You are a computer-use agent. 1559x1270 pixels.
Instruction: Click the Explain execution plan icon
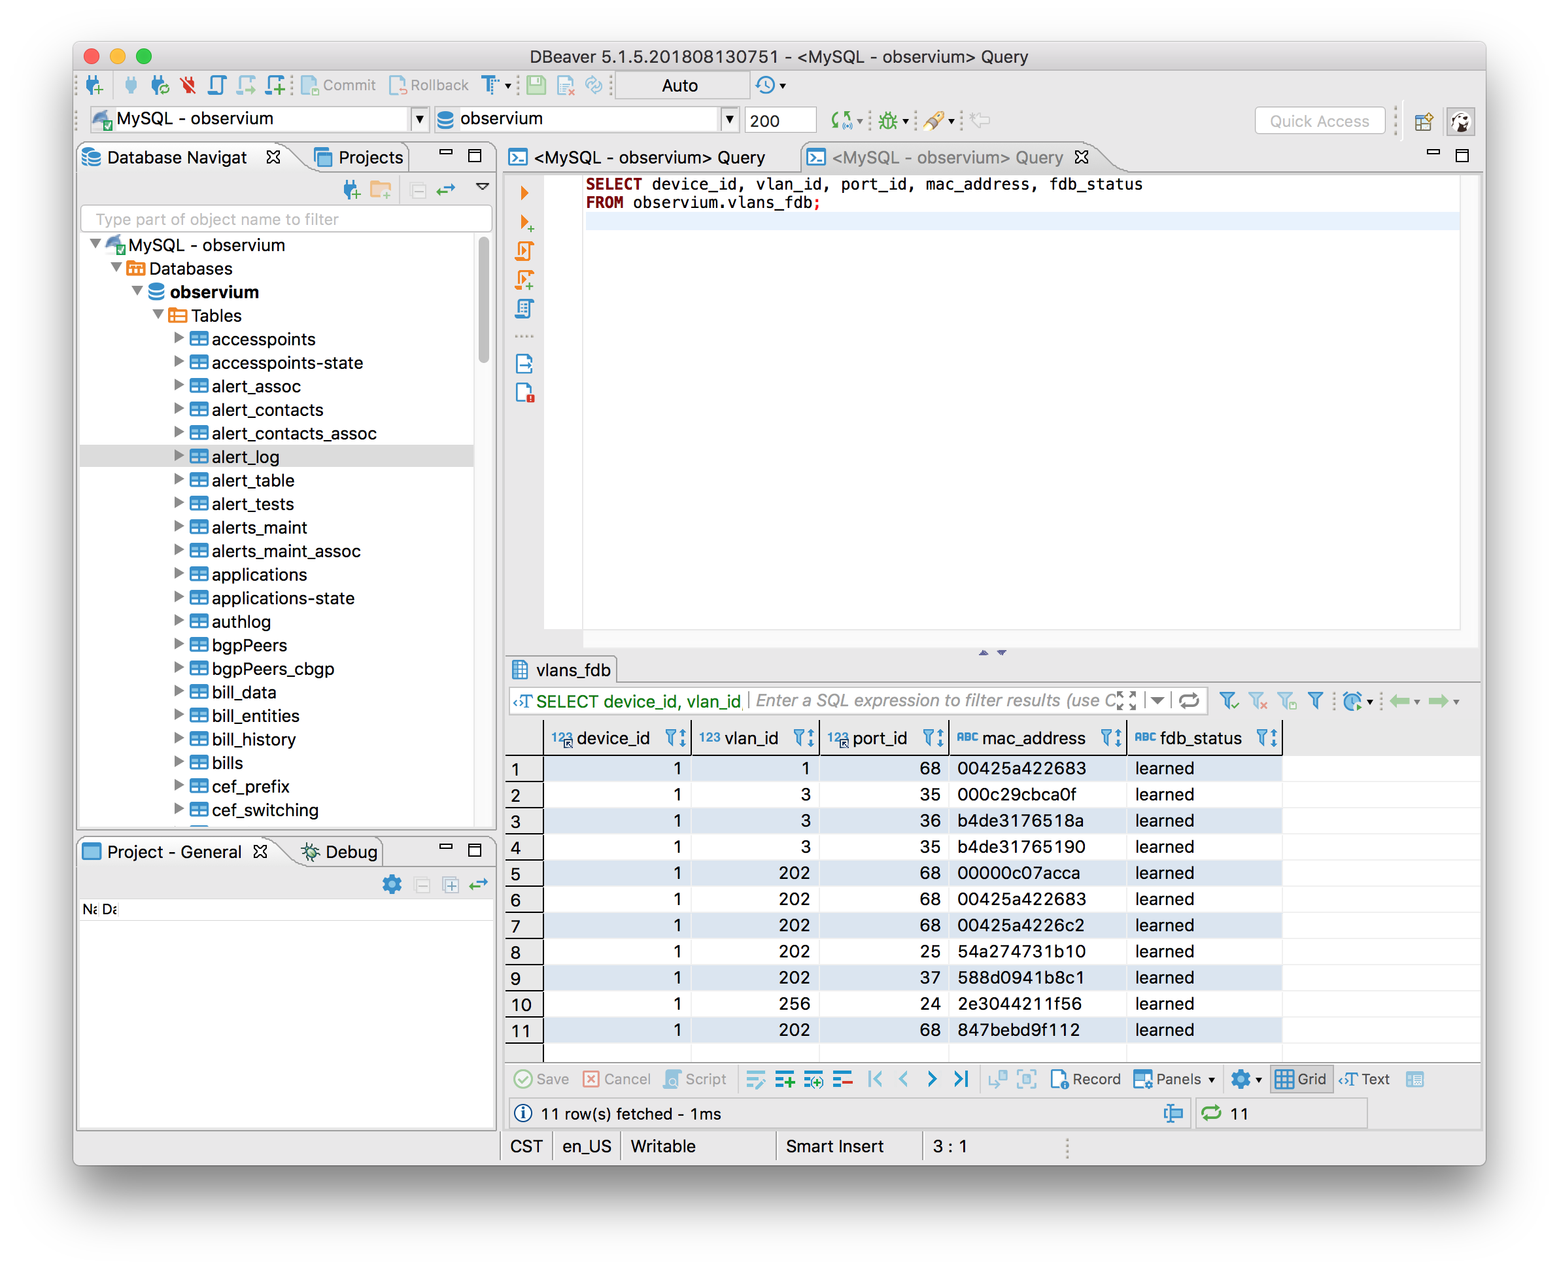click(524, 309)
